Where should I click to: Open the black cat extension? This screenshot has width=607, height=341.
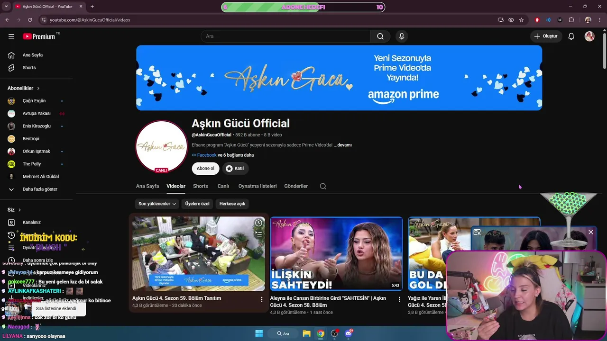click(560, 20)
